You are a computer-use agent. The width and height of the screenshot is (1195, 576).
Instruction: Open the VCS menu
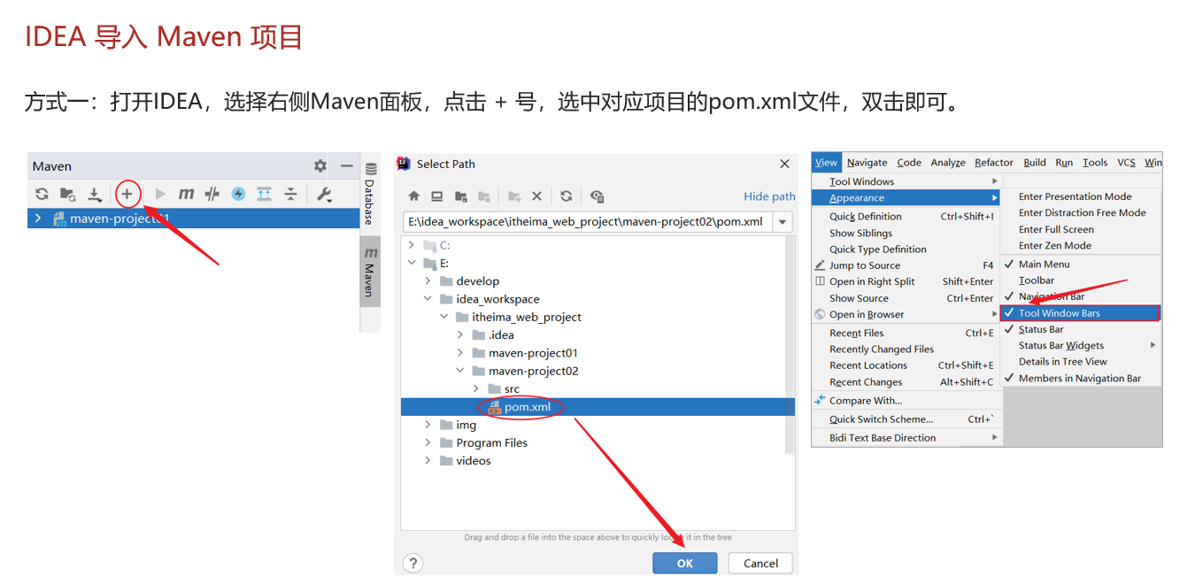pyautogui.click(x=1126, y=162)
